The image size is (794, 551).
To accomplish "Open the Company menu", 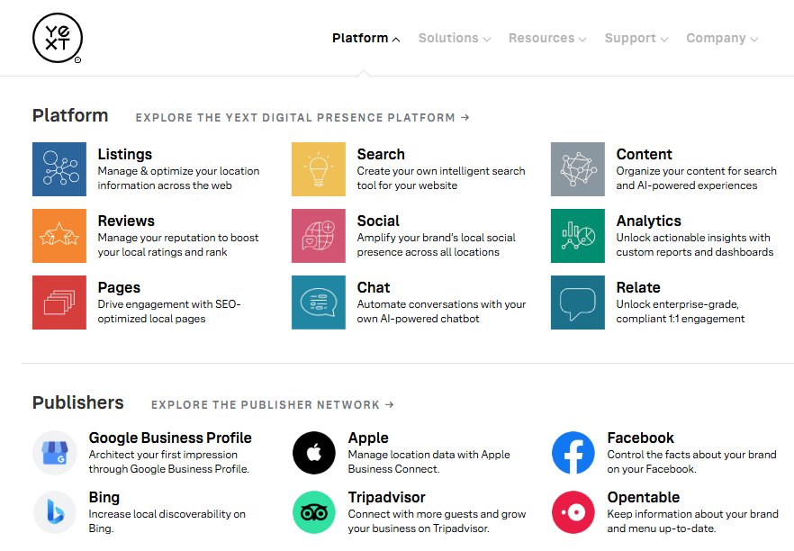I will click(722, 39).
